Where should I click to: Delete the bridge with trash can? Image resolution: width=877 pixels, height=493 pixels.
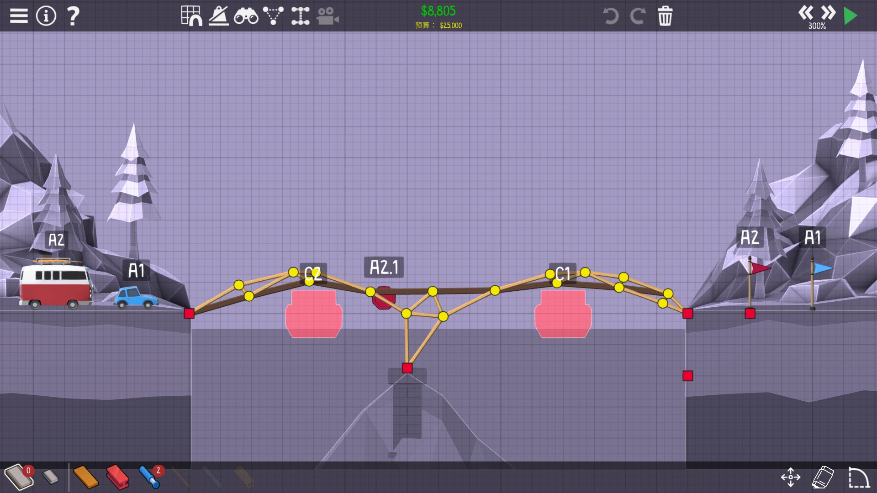[x=665, y=16]
